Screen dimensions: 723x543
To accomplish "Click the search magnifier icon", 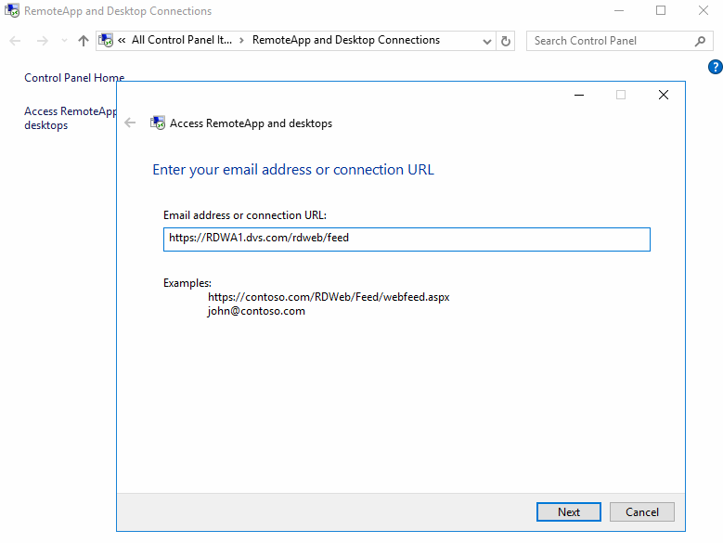I will point(700,41).
